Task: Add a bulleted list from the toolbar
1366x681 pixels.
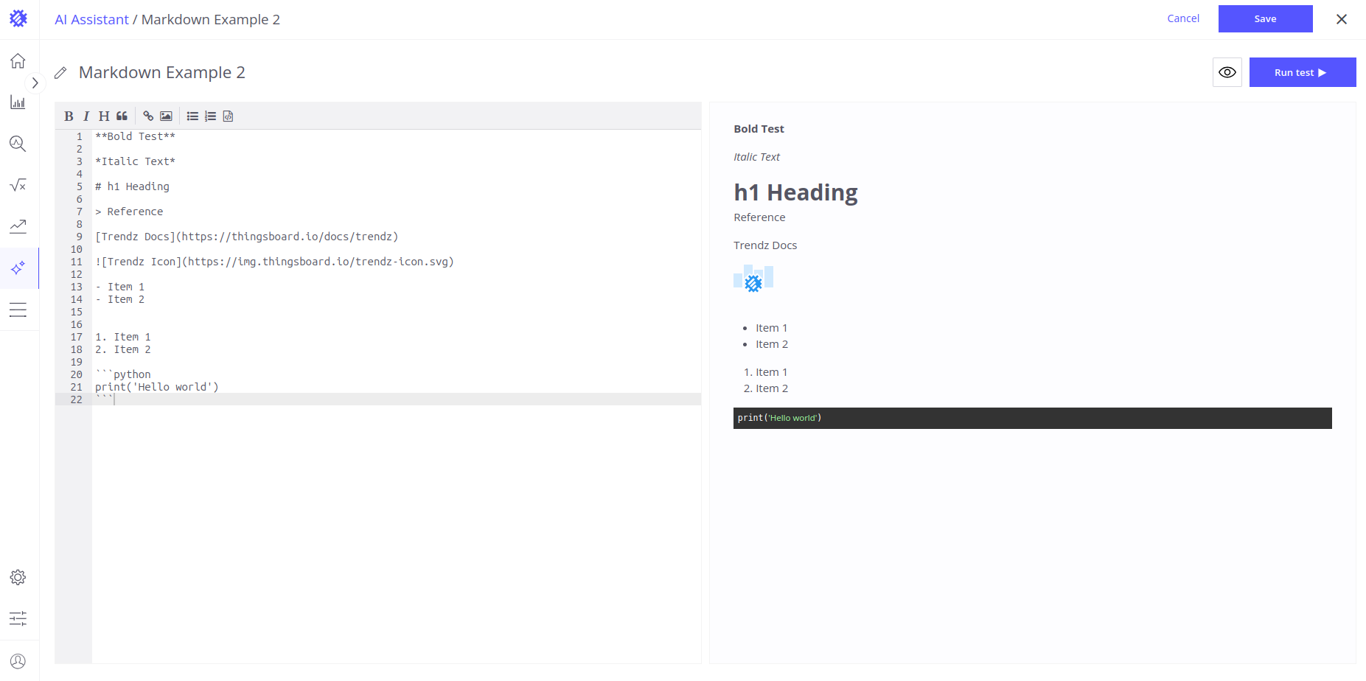Action: click(x=192, y=116)
